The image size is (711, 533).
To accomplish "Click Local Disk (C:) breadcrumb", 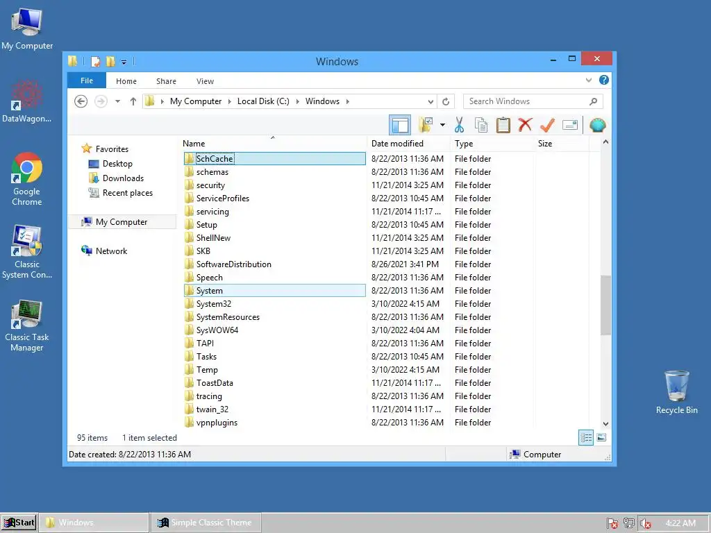I will click(x=263, y=101).
